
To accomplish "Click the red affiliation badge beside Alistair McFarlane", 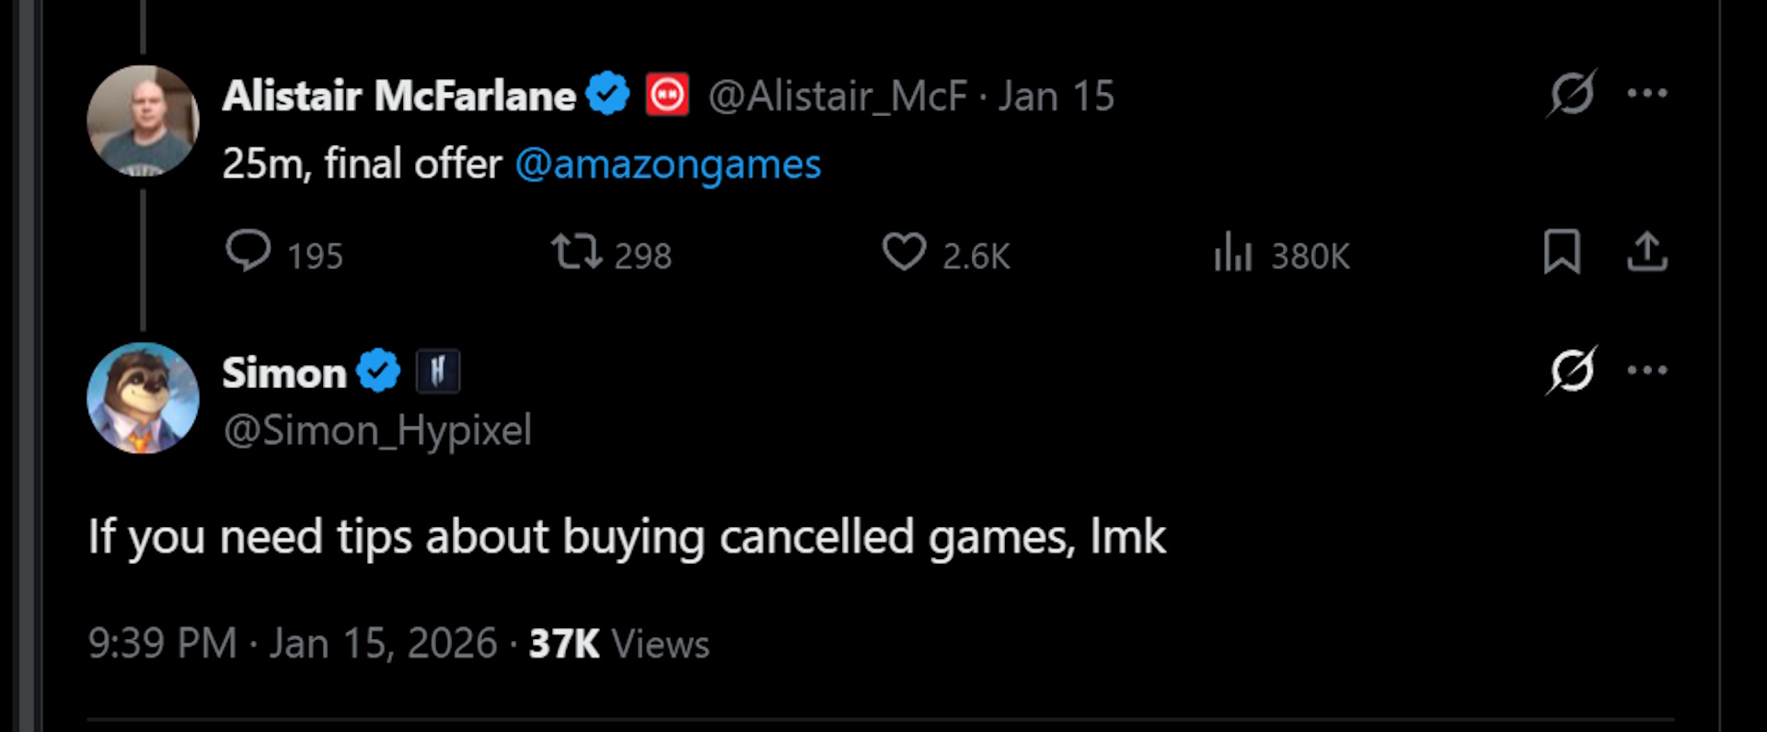I will [x=667, y=92].
